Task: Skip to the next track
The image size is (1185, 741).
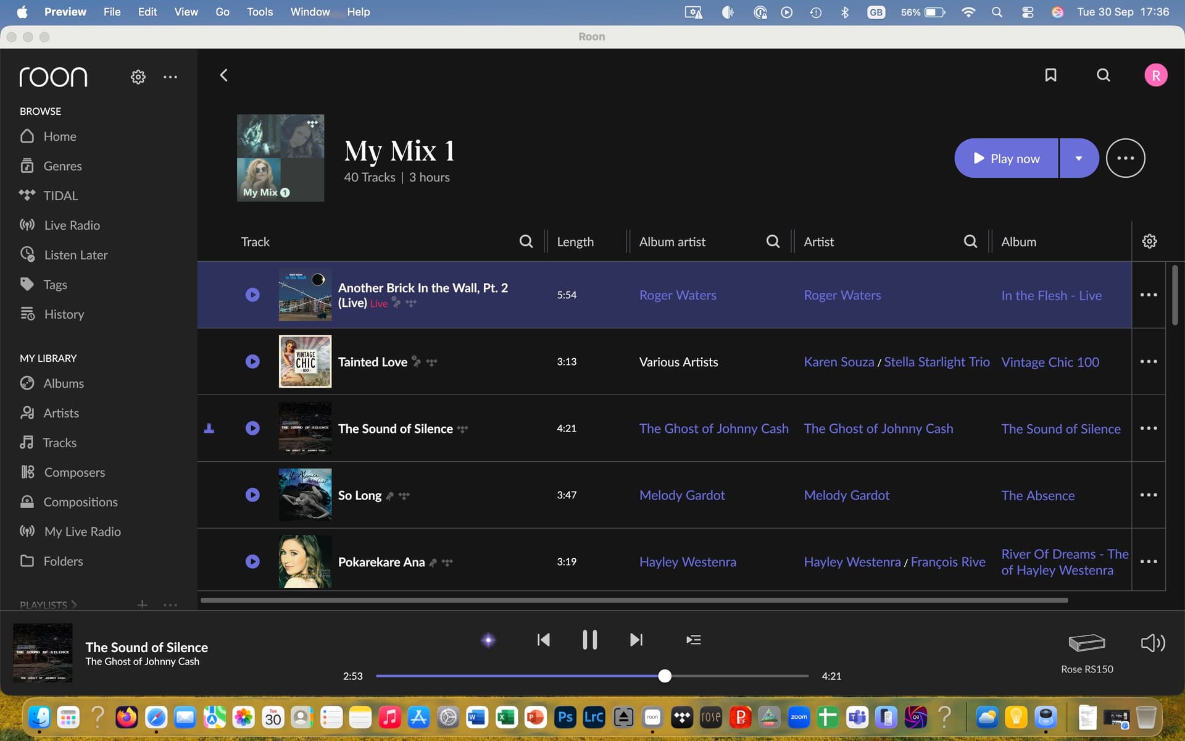Action: pyautogui.click(x=636, y=640)
